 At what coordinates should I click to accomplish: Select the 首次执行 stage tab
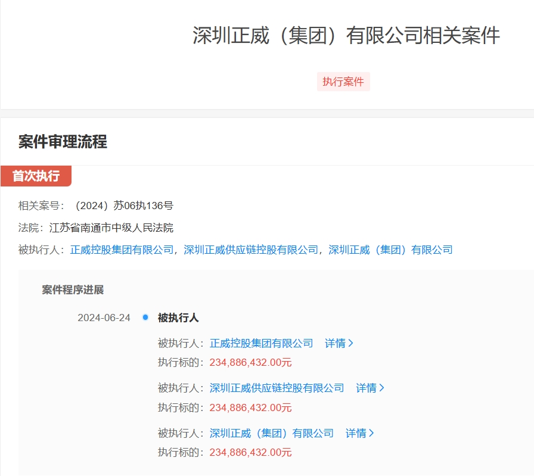pos(36,176)
